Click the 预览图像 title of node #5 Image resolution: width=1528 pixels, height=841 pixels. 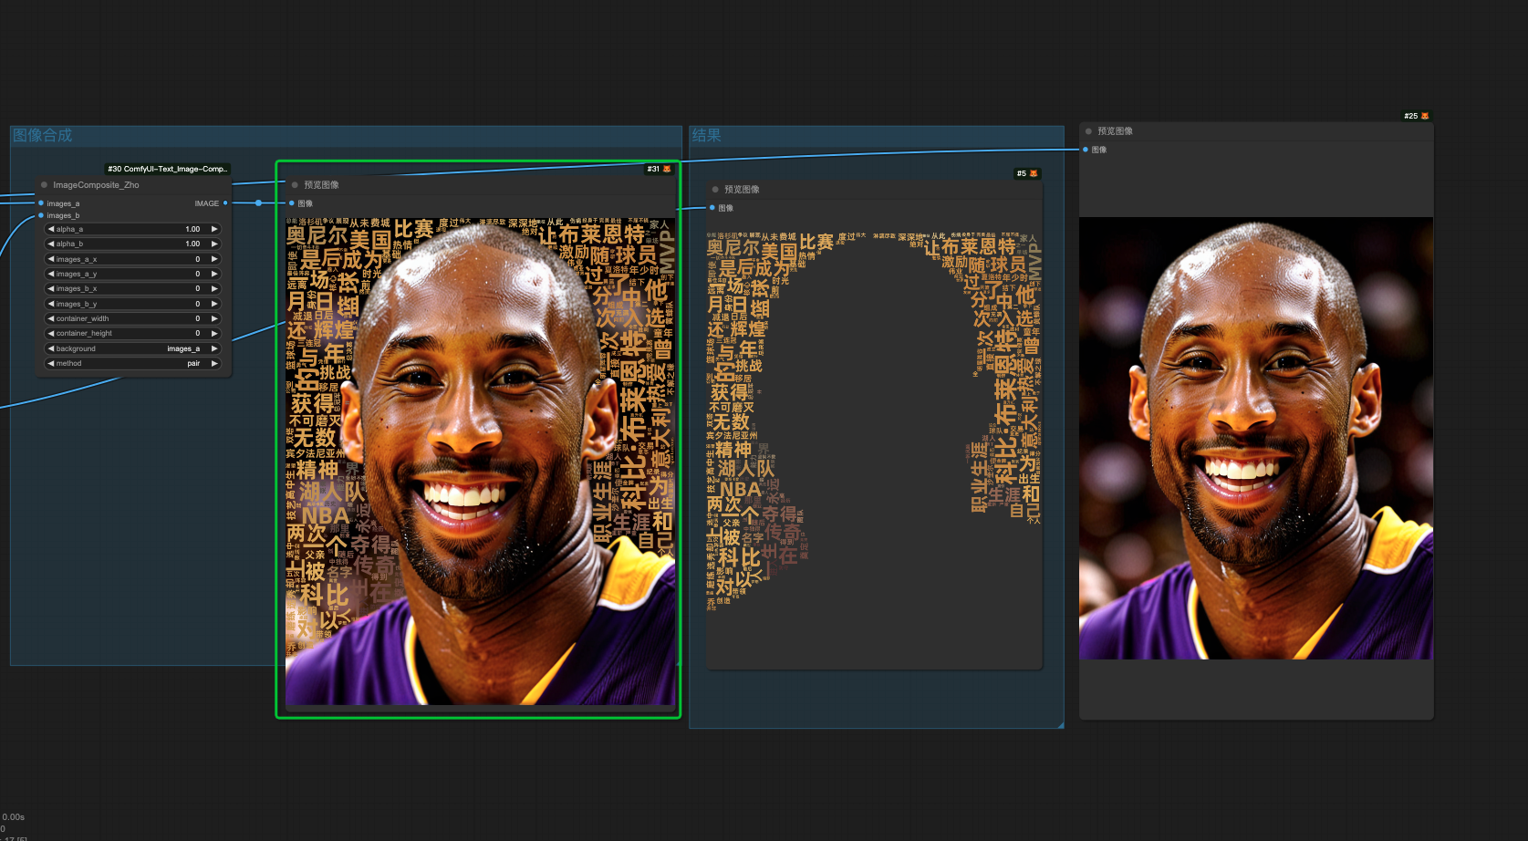[x=742, y=190]
